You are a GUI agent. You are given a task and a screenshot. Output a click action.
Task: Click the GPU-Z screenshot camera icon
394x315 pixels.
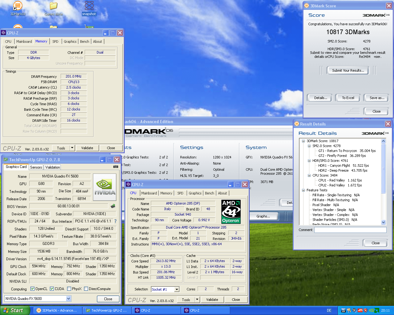[116, 167]
